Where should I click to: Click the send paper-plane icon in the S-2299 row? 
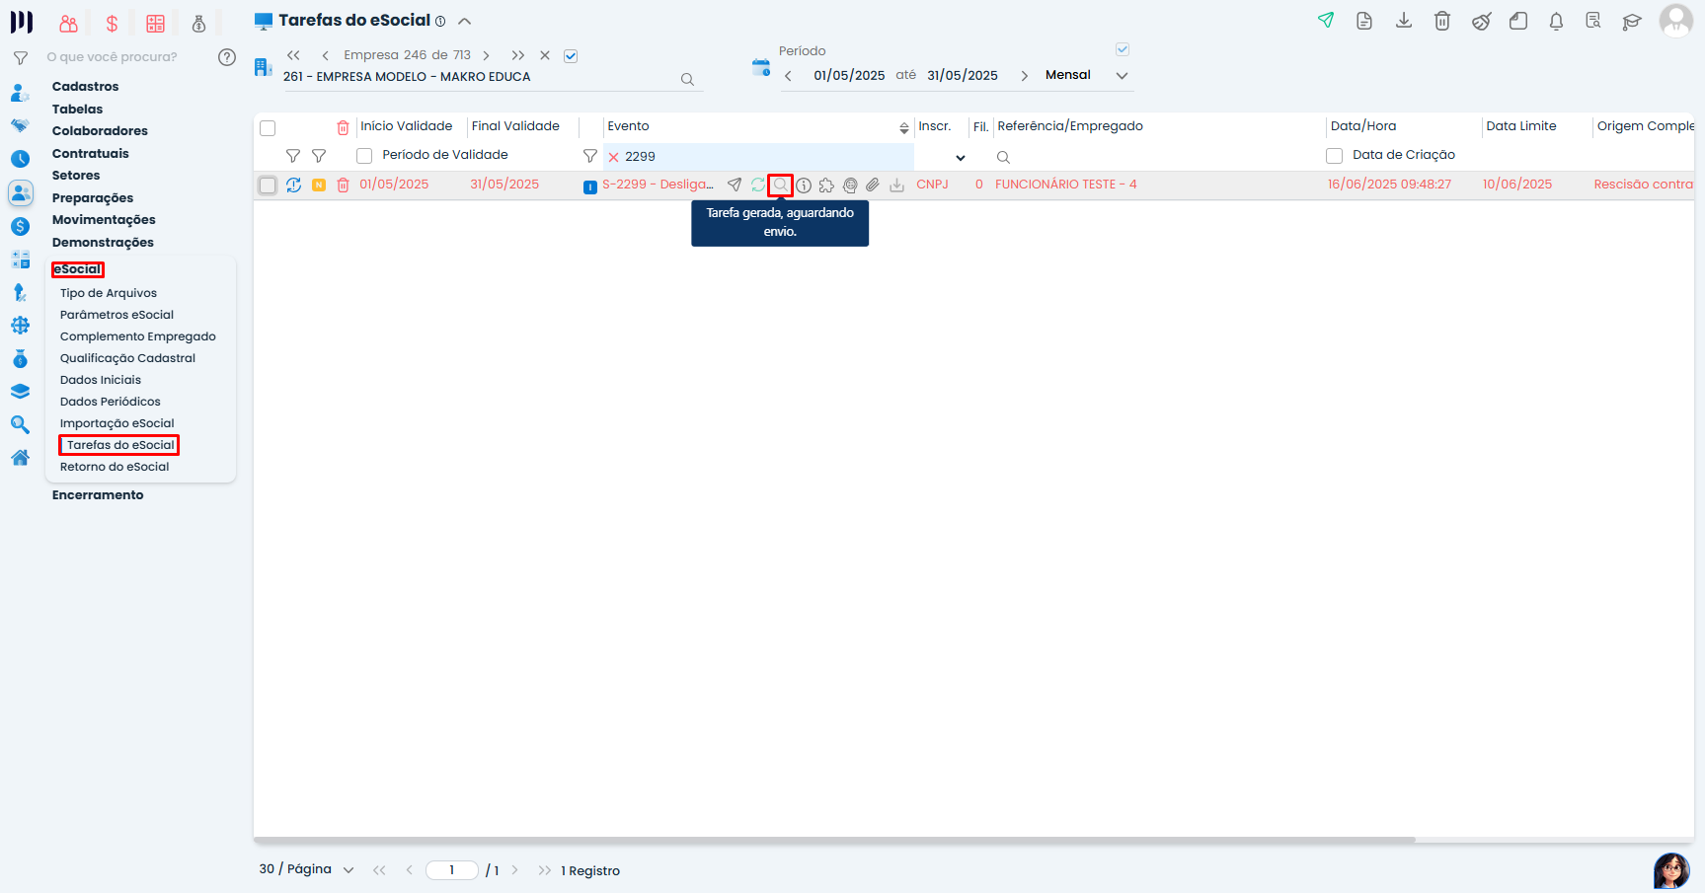735,185
